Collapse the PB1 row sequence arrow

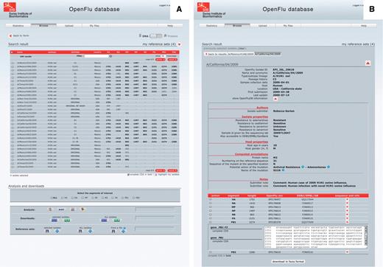(x=347, y=222)
